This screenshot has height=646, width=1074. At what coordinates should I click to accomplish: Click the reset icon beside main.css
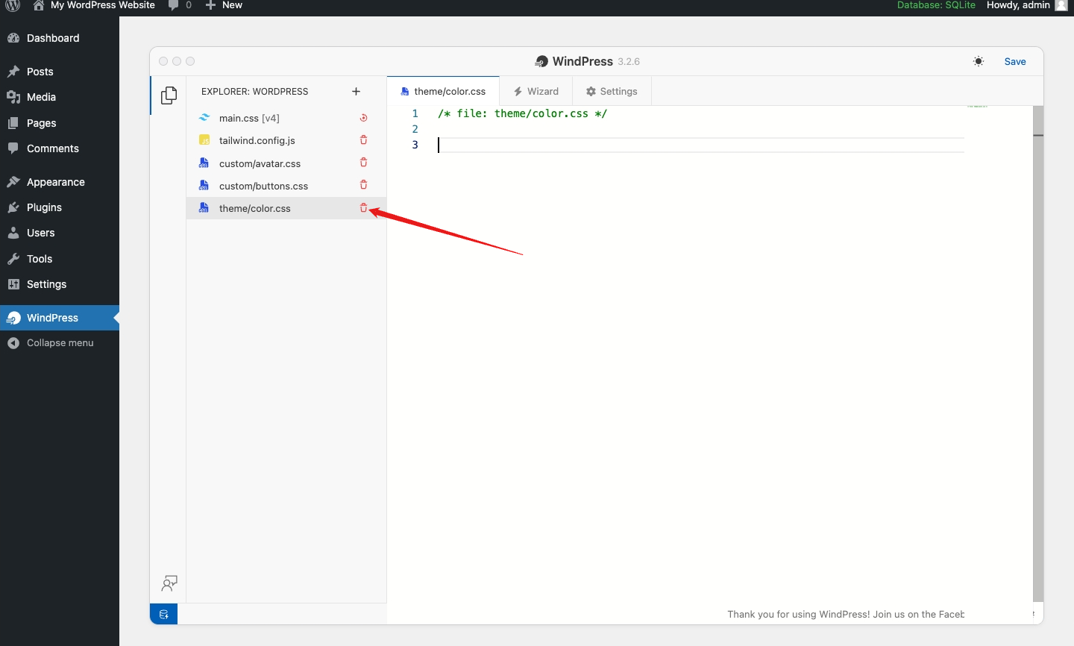tap(364, 118)
